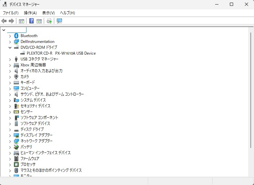Click the Device Manager title bar app icon

tap(5, 4)
